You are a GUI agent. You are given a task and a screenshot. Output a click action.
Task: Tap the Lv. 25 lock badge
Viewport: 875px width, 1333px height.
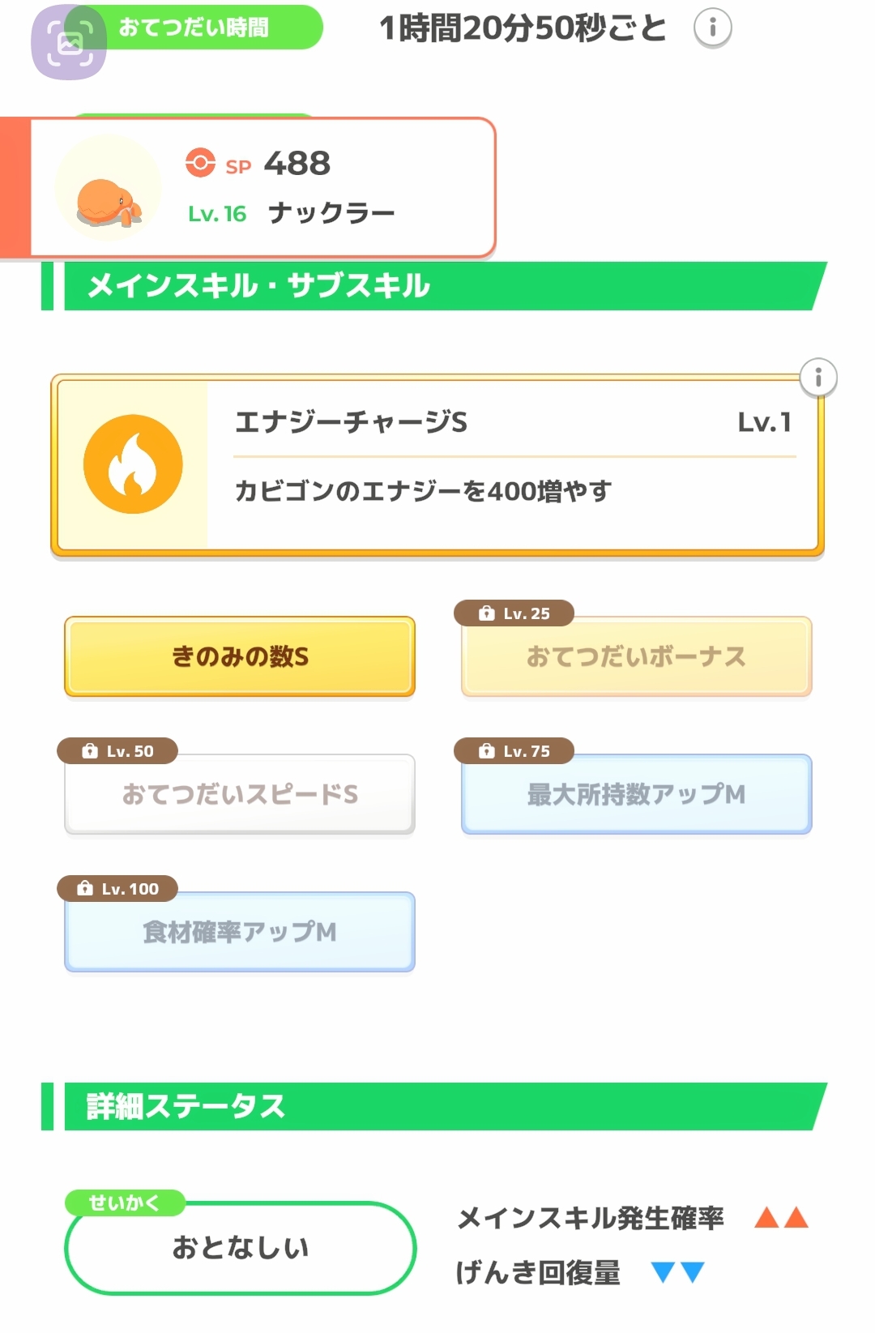(x=514, y=613)
